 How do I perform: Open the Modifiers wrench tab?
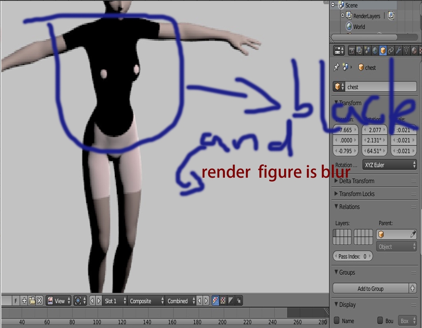pyautogui.click(x=398, y=51)
